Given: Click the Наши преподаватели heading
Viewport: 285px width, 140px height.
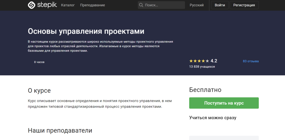Looking at the screenshot, I should click(60, 131).
